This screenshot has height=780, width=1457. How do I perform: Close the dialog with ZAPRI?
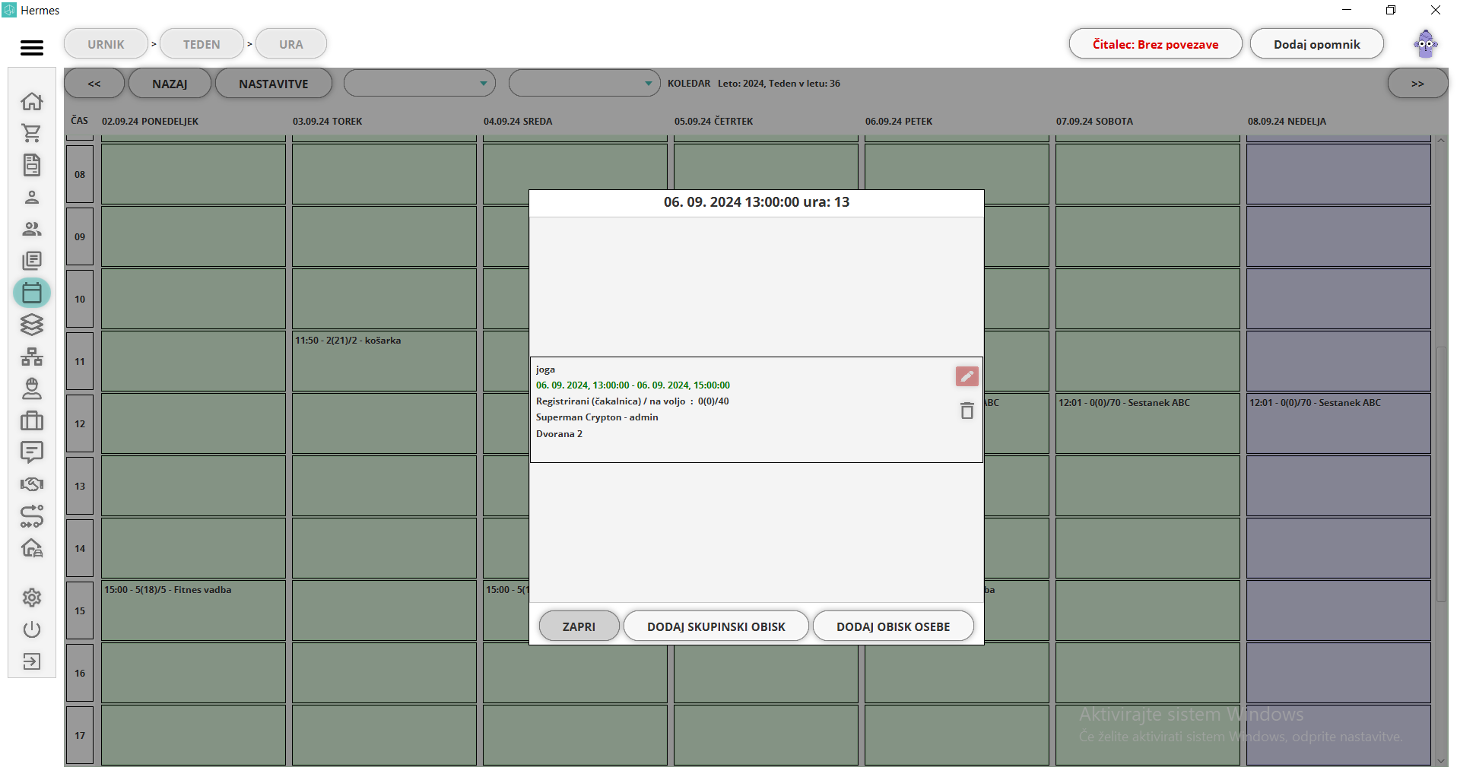click(579, 626)
